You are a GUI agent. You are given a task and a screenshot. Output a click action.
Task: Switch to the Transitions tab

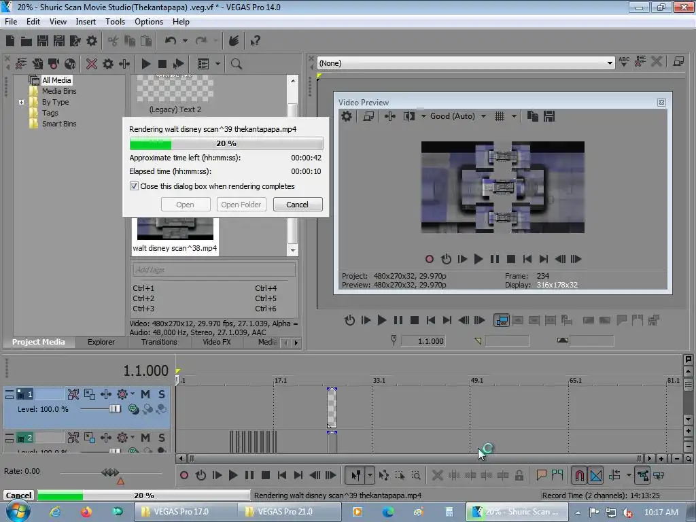pos(159,343)
